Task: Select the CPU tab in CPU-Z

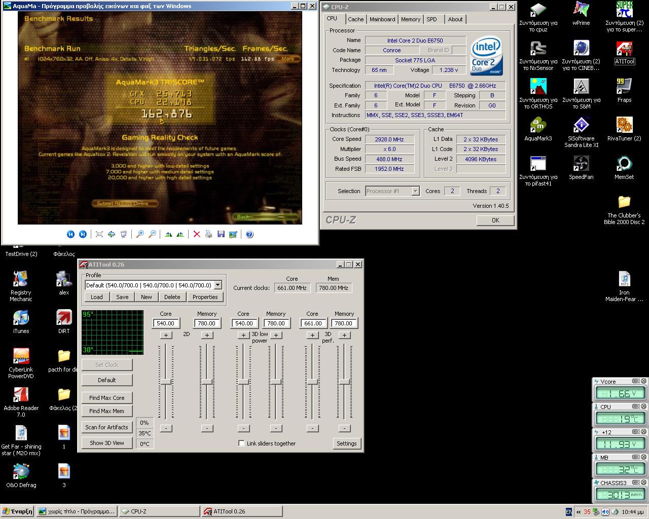Action: click(x=332, y=18)
